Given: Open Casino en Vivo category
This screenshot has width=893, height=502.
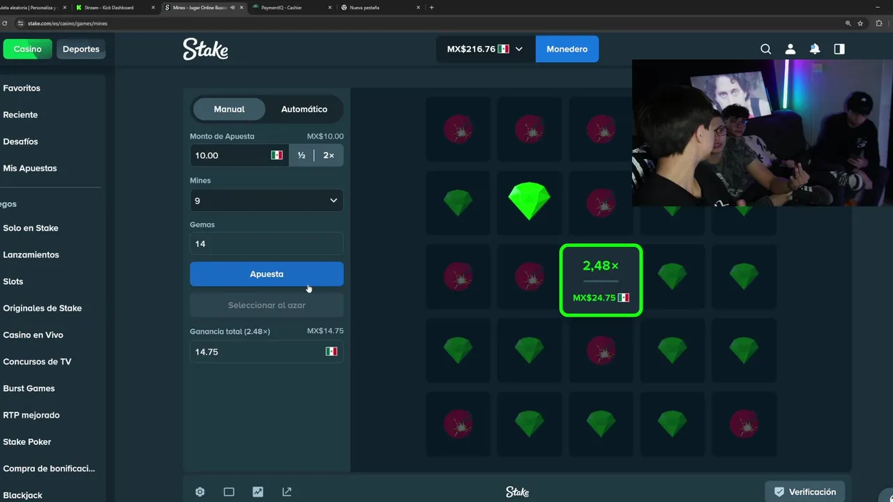Looking at the screenshot, I should tap(33, 335).
